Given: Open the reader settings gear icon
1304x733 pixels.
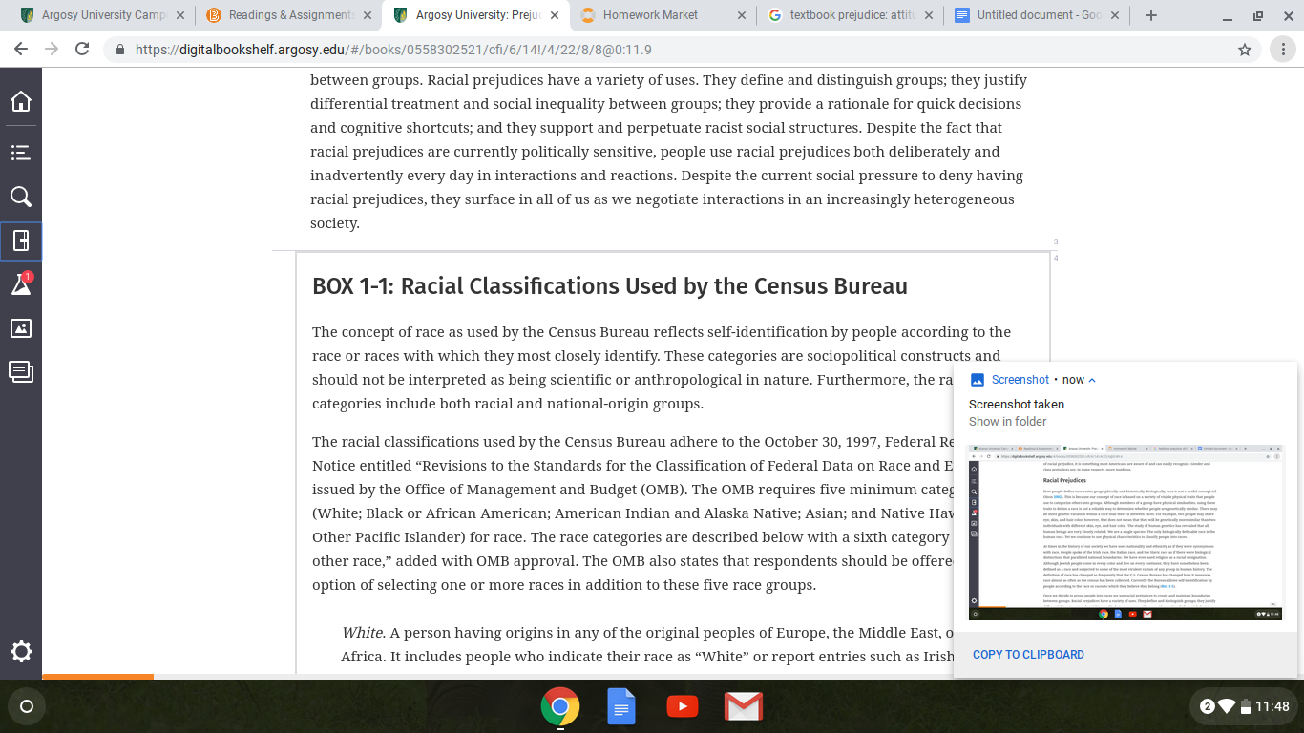Looking at the screenshot, I should (21, 652).
